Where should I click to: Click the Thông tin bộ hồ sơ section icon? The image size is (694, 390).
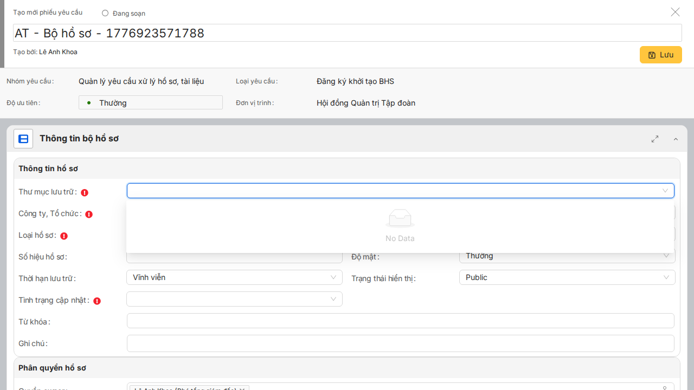pyautogui.click(x=23, y=139)
